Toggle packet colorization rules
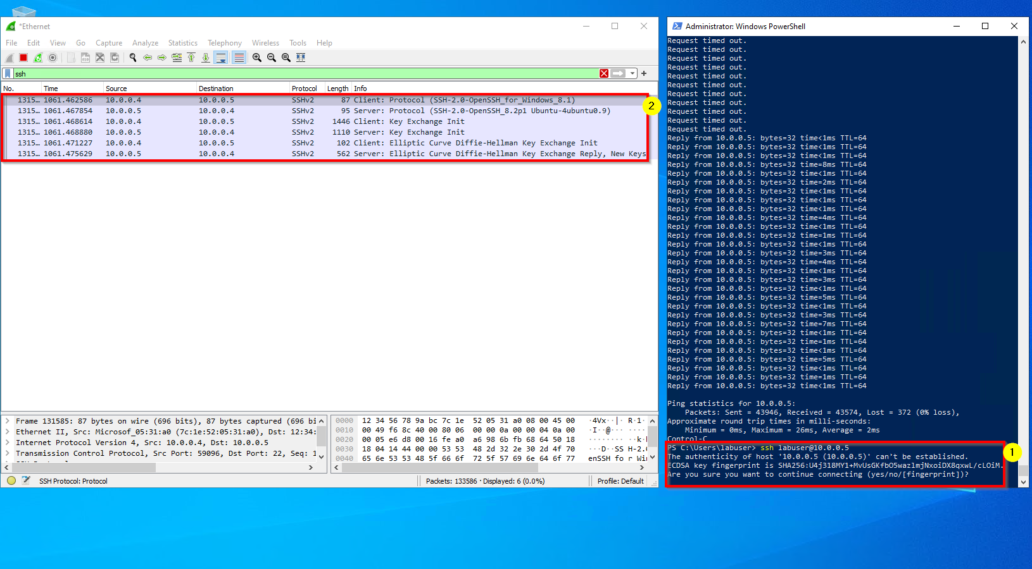The height and width of the screenshot is (569, 1032). (239, 58)
